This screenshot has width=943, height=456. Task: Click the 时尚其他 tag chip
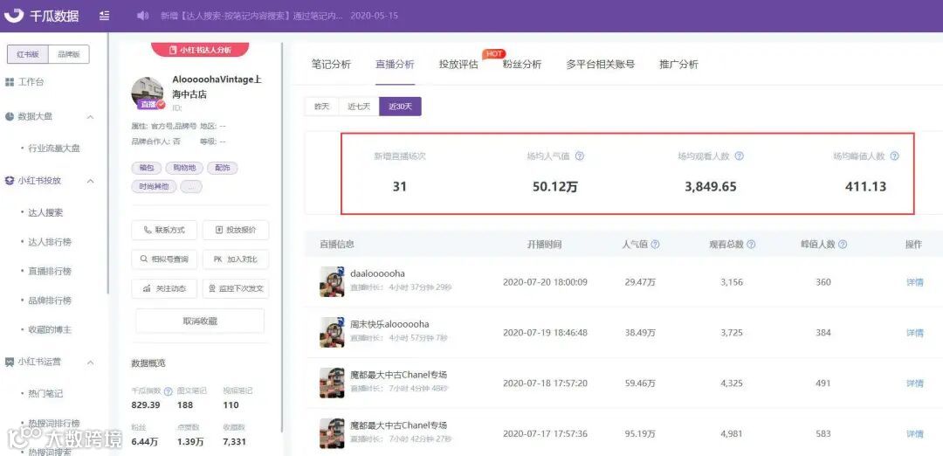[154, 186]
